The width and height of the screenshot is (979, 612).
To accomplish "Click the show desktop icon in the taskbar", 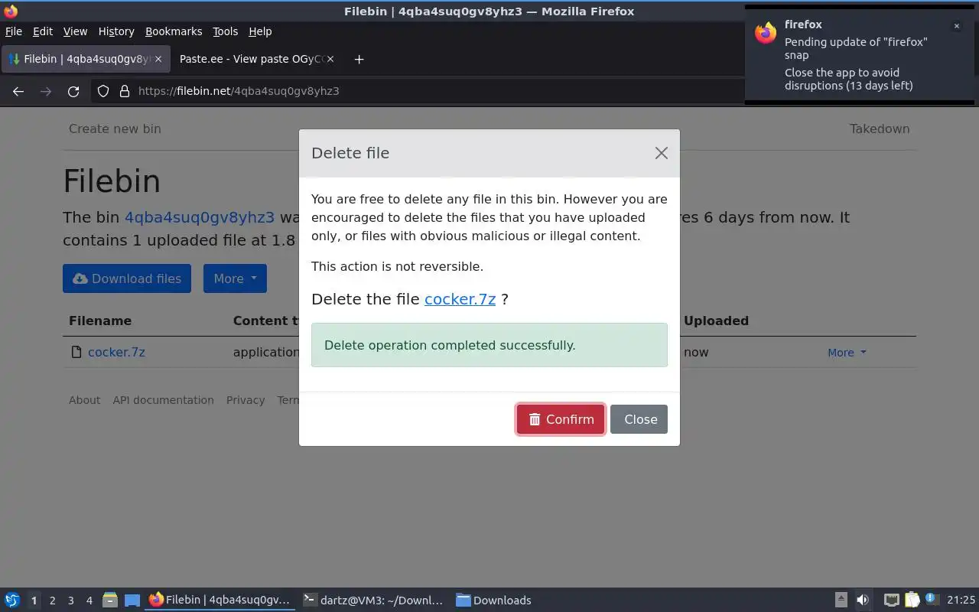I will coord(132,601).
